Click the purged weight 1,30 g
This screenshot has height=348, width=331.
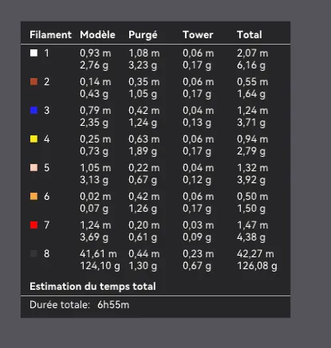tap(143, 266)
